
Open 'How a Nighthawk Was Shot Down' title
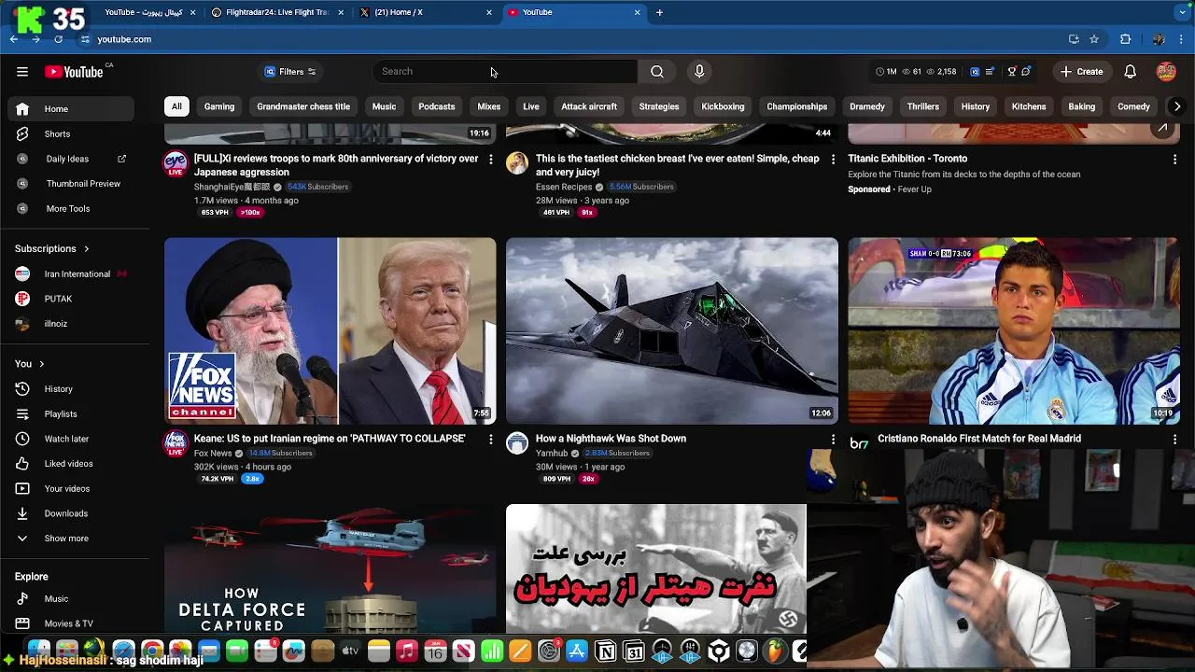(611, 439)
